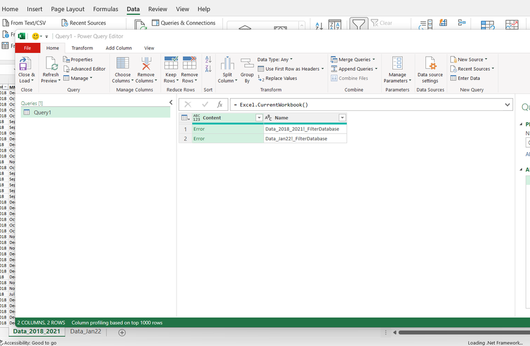This screenshot has width=530, height=346.
Task: Expand the formula bar chevron
Action: point(507,104)
